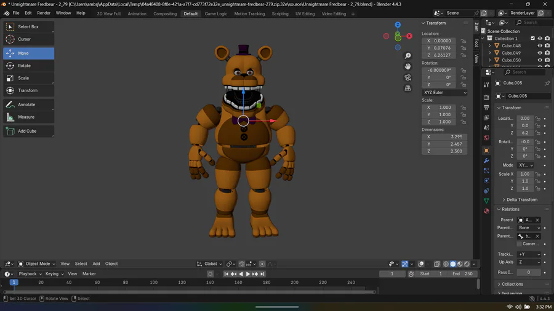Open the File menu
The width and height of the screenshot is (554, 311).
pos(16,13)
